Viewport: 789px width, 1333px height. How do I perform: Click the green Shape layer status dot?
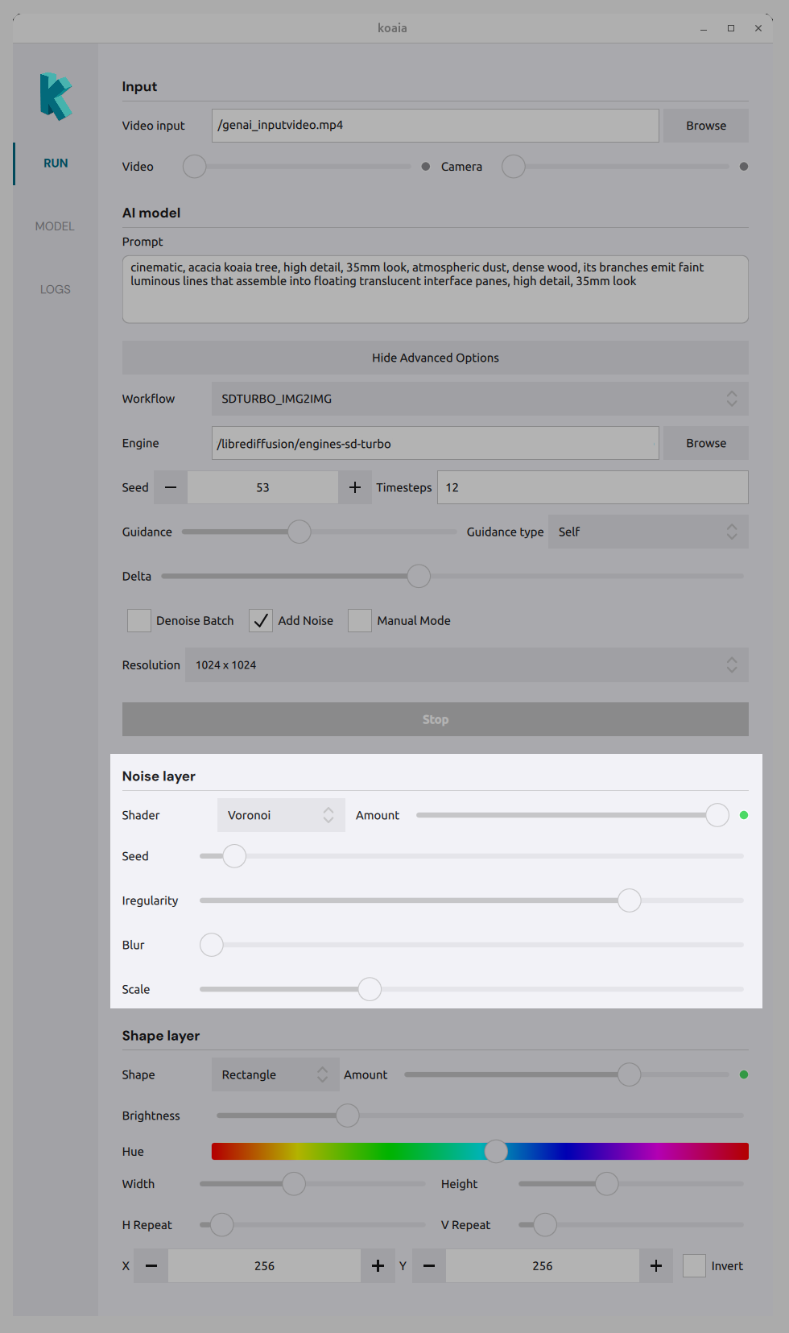coord(744,1074)
